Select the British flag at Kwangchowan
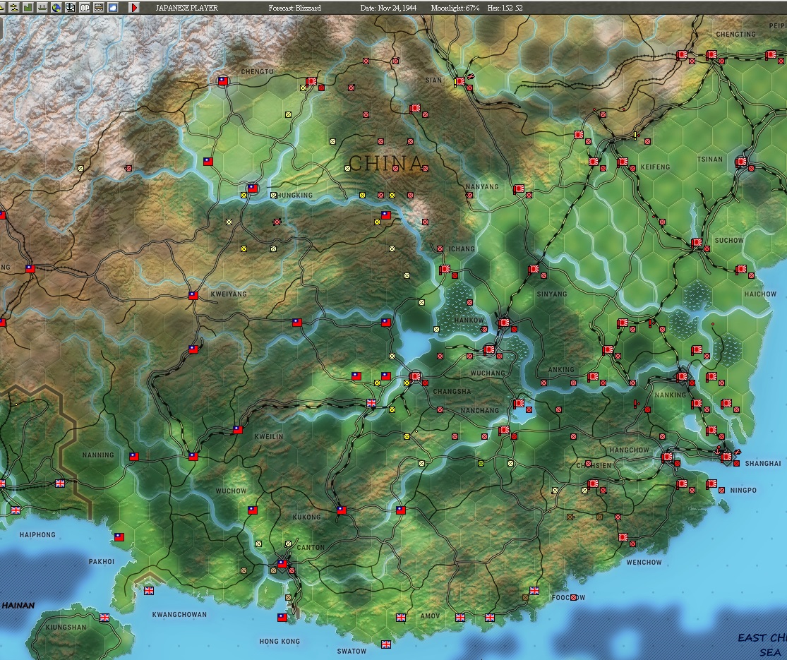 click(148, 591)
